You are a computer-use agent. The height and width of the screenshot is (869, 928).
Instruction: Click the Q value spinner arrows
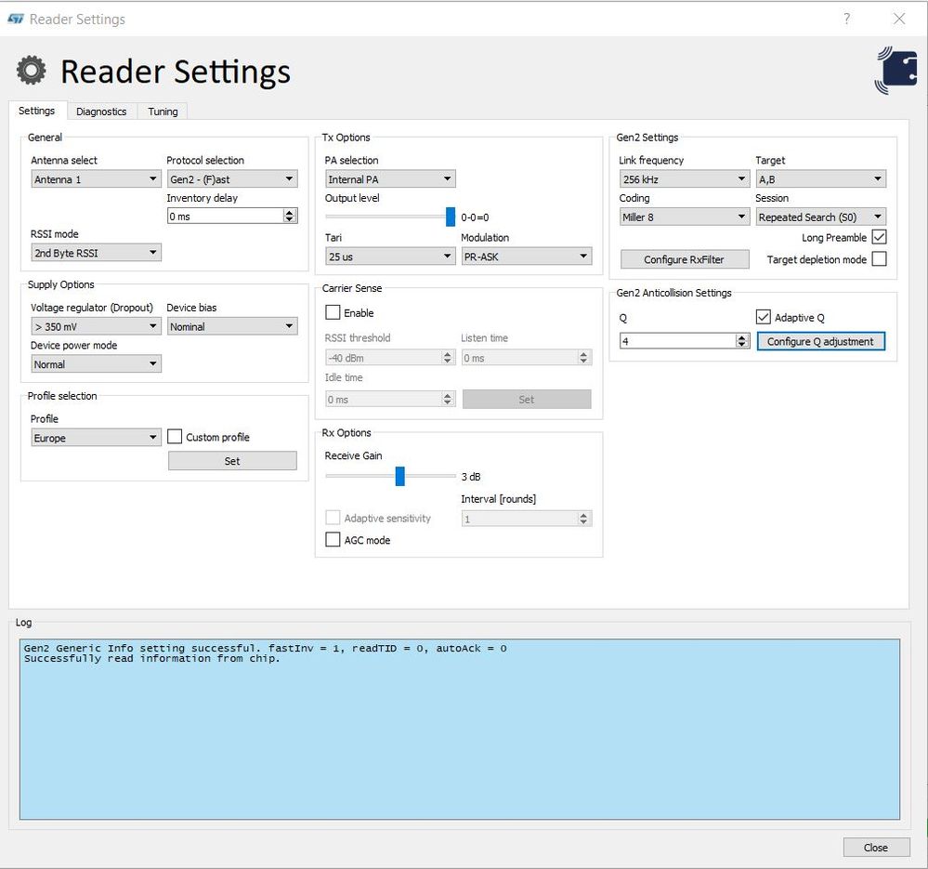[742, 341]
